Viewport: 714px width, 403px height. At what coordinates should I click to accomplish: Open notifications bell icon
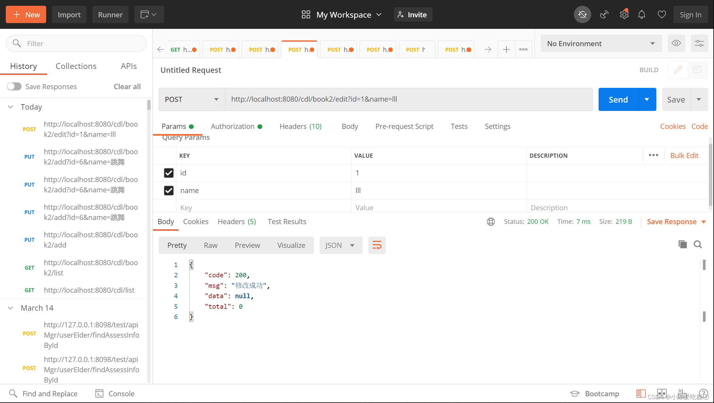point(642,15)
